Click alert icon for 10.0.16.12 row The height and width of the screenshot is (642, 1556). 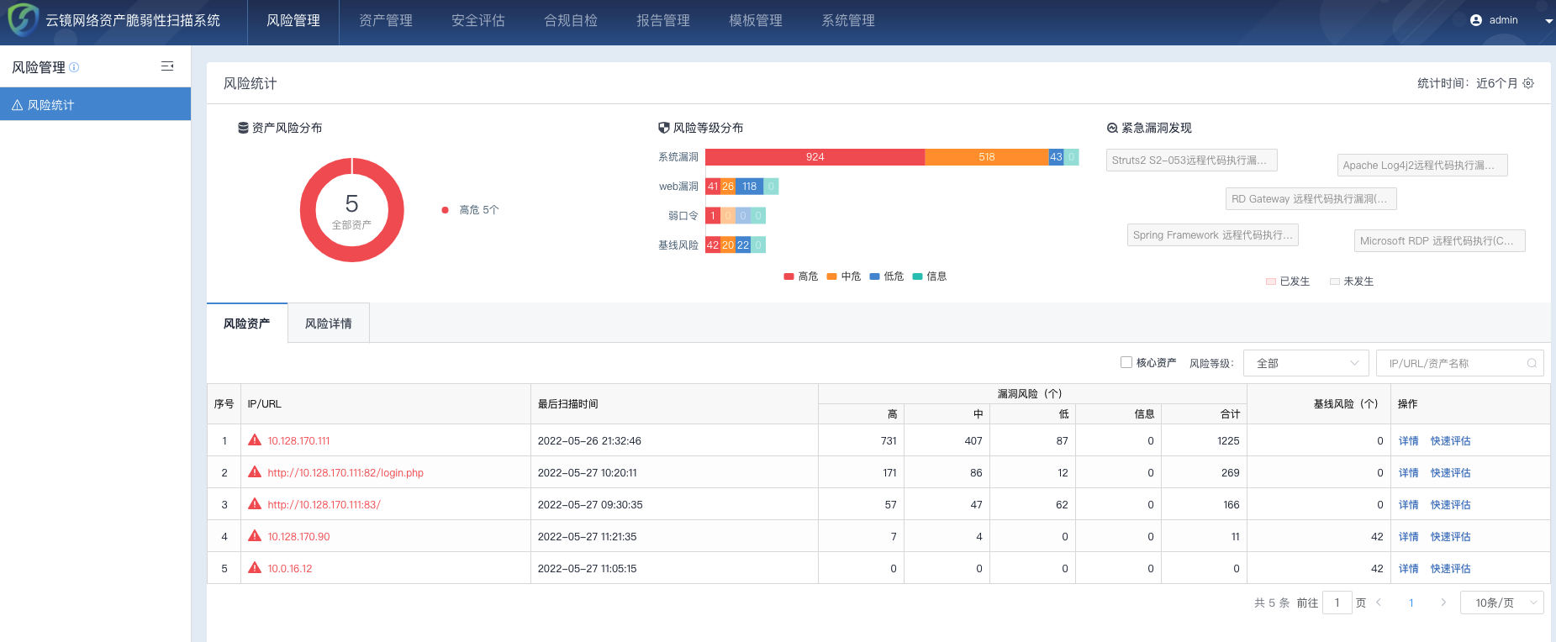click(255, 568)
